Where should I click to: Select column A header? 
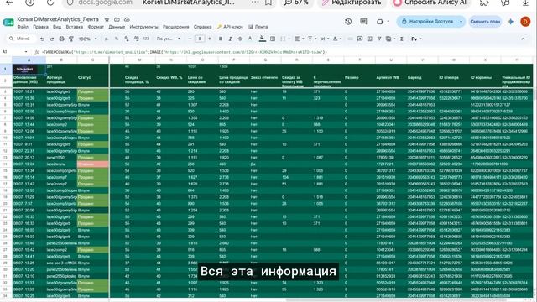pos(29,60)
